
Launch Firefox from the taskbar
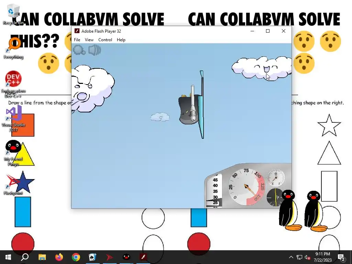click(x=59, y=257)
